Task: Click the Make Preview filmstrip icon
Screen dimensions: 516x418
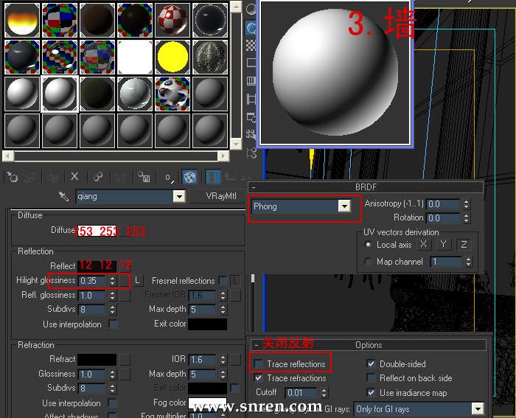Action: click(x=251, y=98)
